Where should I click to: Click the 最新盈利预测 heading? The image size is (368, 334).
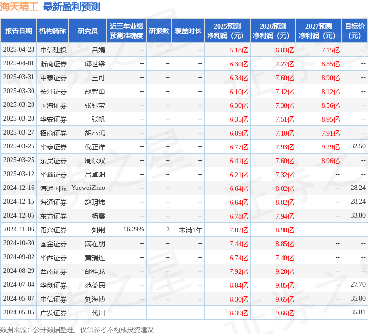(72, 7)
